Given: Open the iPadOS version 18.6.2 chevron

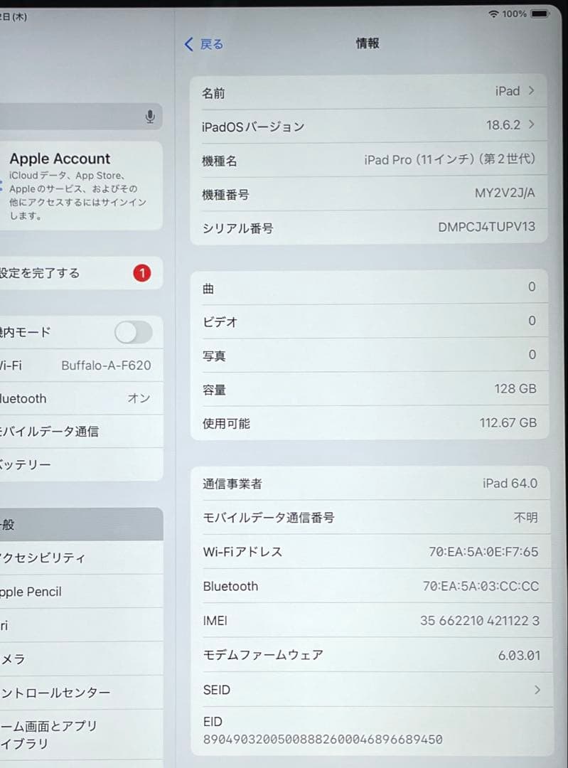Looking at the screenshot, I should pyautogui.click(x=531, y=125).
